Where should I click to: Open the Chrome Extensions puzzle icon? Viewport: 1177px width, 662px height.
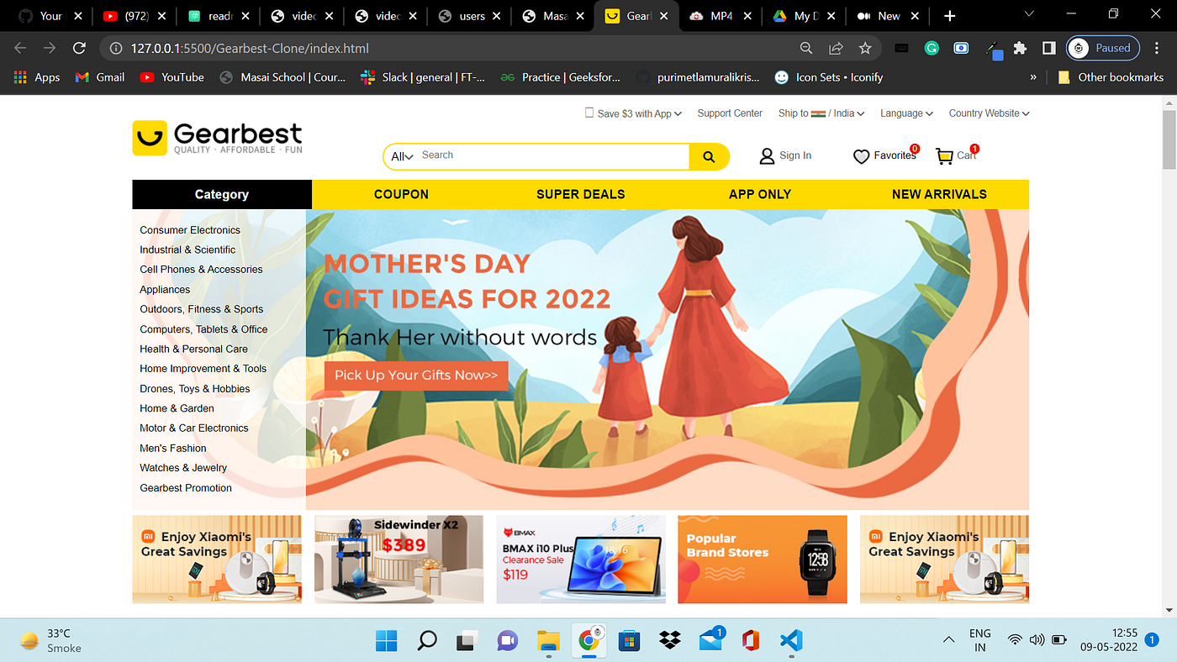click(x=1020, y=49)
